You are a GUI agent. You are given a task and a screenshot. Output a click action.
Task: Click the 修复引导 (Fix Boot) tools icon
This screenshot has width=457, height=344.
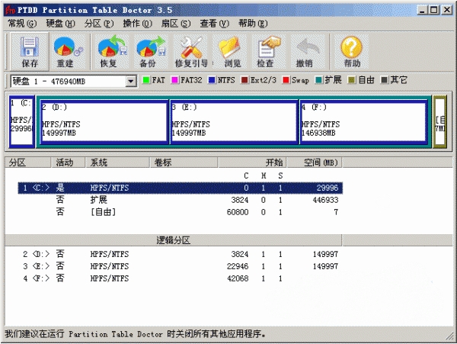tap(191, 51)
